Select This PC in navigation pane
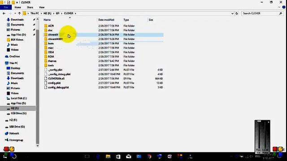 point(13,63)
